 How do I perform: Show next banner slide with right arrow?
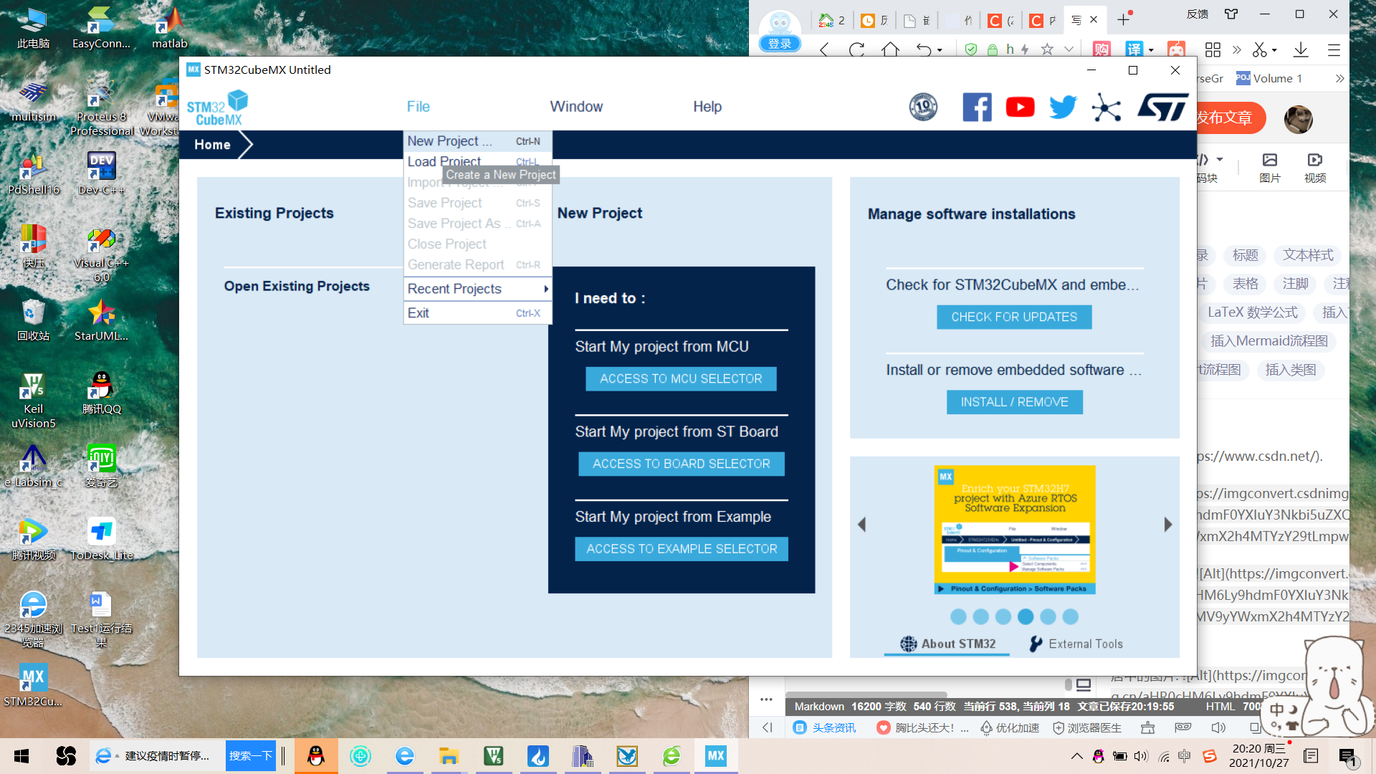point(1168,525)
